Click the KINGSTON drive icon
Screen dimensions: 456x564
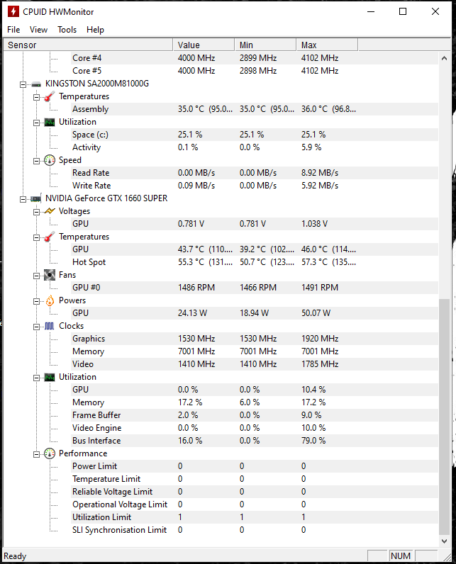point(36,84)
